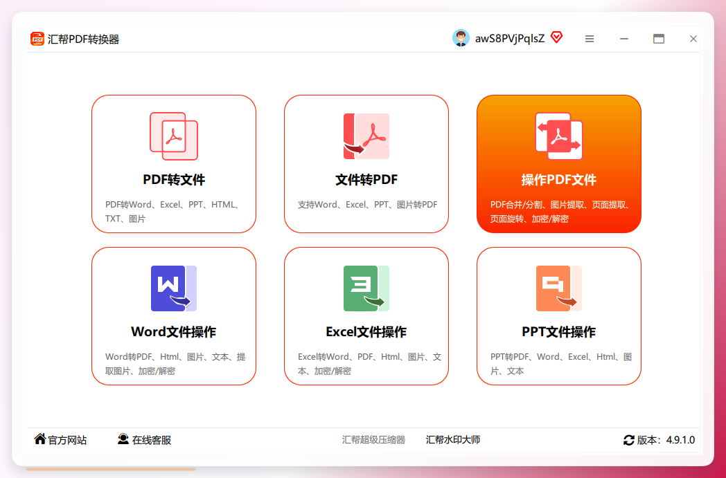Click the description "PDF转Word、Excel、PPT、HTML、TXT、图片"

[172, 211]
